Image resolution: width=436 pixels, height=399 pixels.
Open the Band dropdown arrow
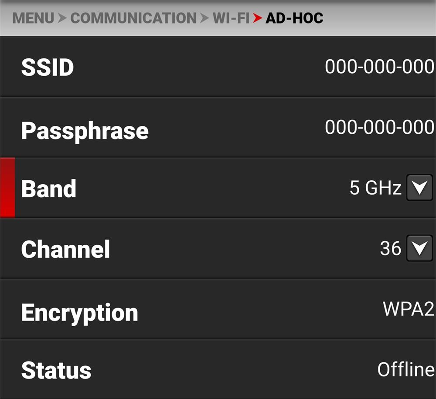point(419,188)
